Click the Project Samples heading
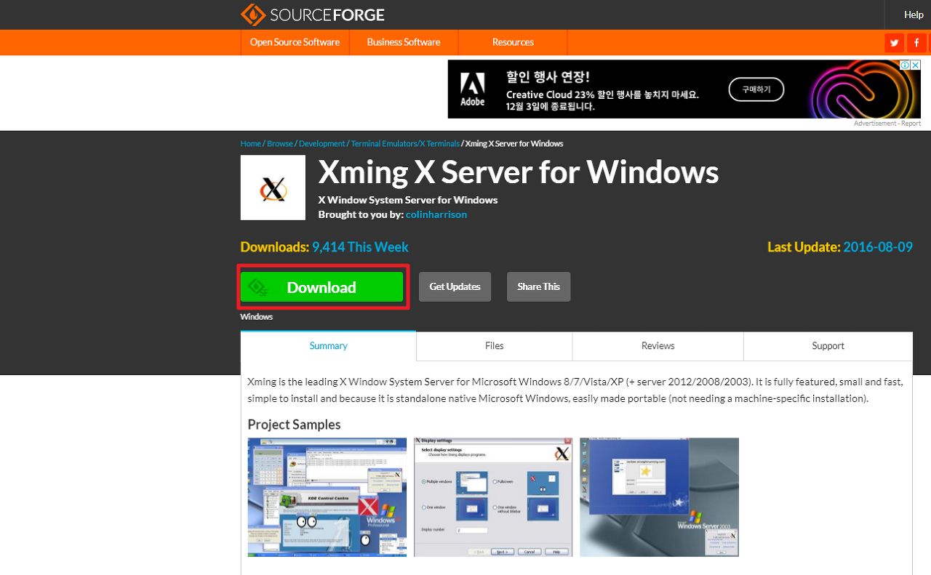This screenshot has width=931, height=575. pyautogui.click(x=294, y=425)
